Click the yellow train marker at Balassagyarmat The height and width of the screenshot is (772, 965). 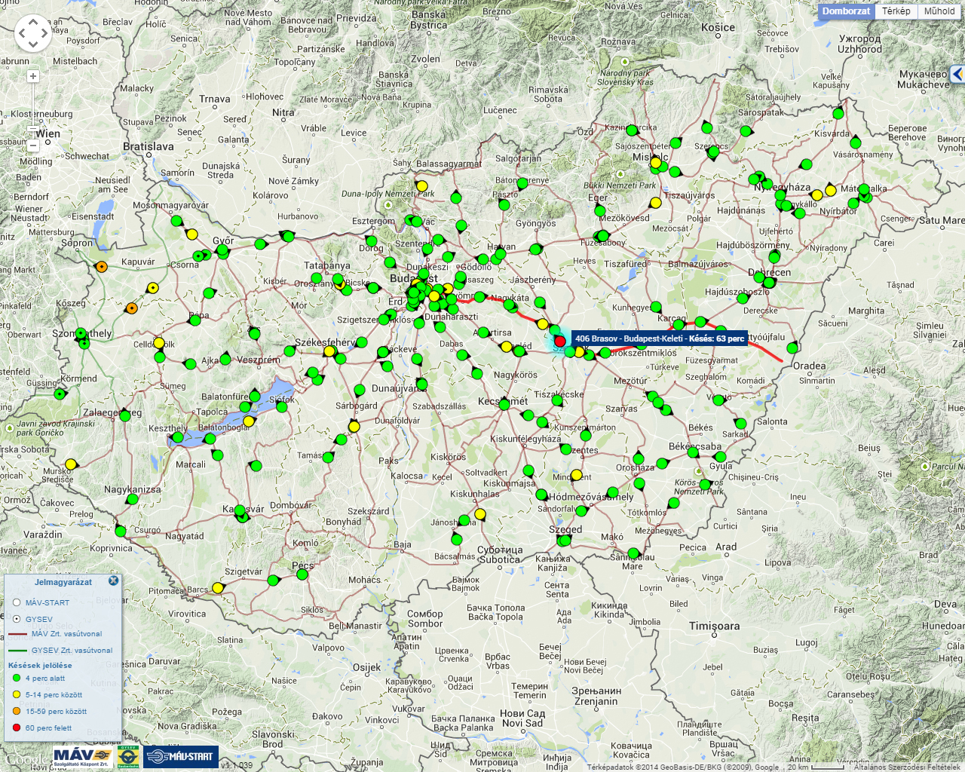click(422, 186)
